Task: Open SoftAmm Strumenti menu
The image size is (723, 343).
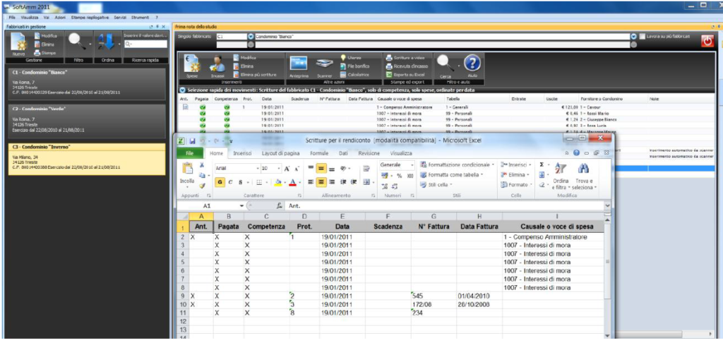Action: click(x=140, y=17)
